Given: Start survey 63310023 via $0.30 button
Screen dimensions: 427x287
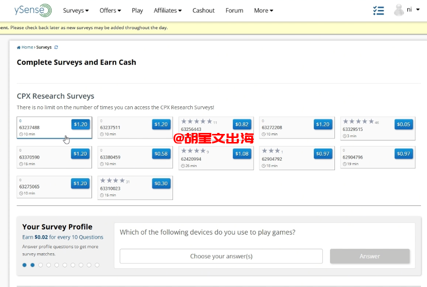Looking at the screenshot, I should pyautogui.click(x=161, y=183).
